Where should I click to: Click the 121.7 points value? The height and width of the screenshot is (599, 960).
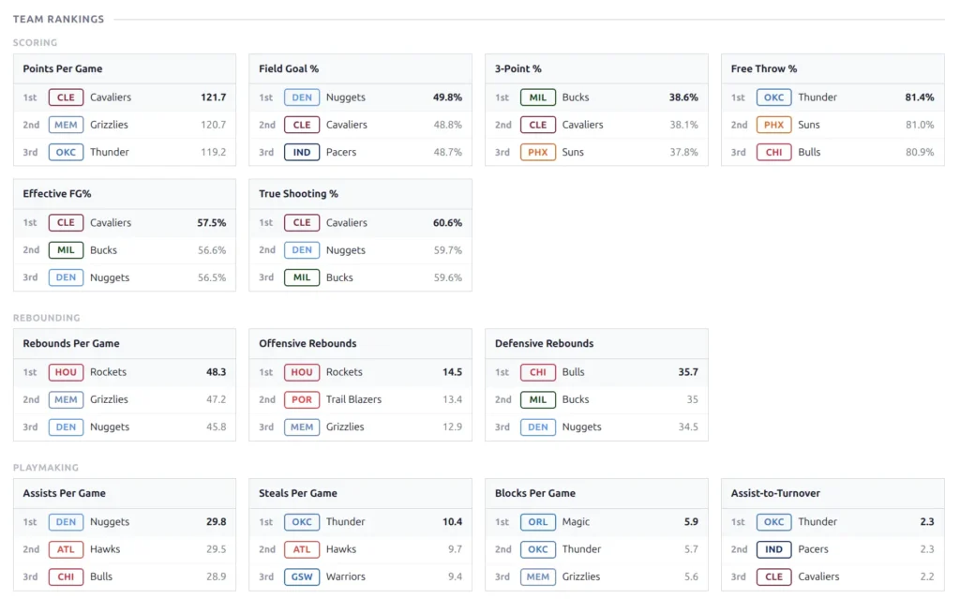[x=213, y=97]
